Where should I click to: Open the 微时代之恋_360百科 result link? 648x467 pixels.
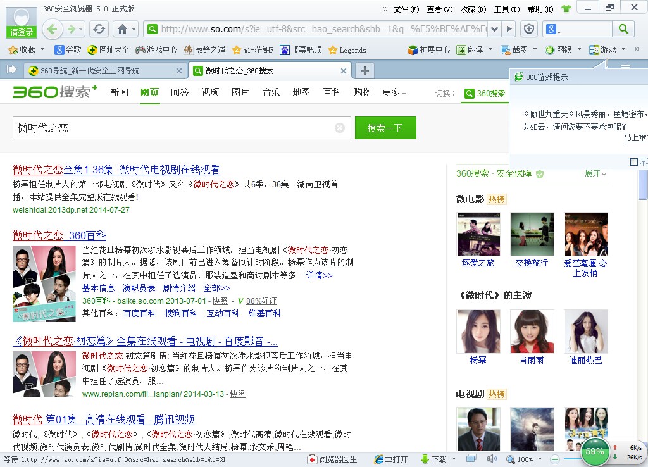pyautogui.click(x=59, y=235)
